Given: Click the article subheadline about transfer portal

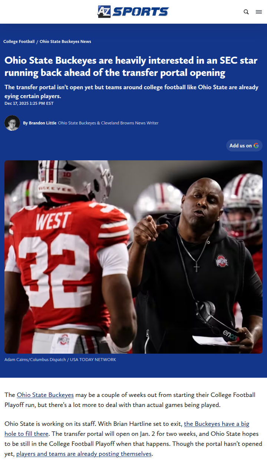Looking at the screenshot, I should pos(131,91).
